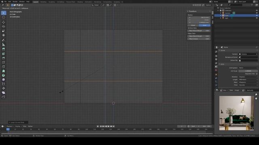Select the Knife tool
This screenshot has width=259, height=145.
(x=4, y=66)
